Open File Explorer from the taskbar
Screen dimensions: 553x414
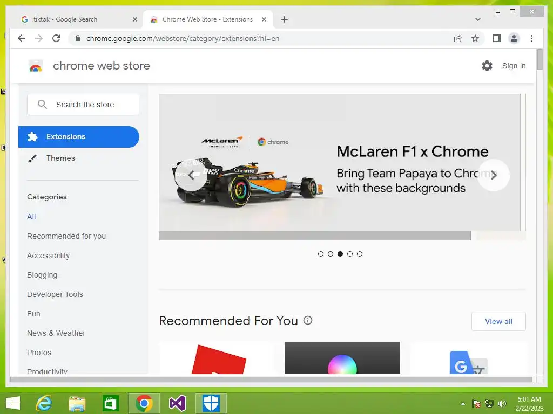[x=77, y=403]
